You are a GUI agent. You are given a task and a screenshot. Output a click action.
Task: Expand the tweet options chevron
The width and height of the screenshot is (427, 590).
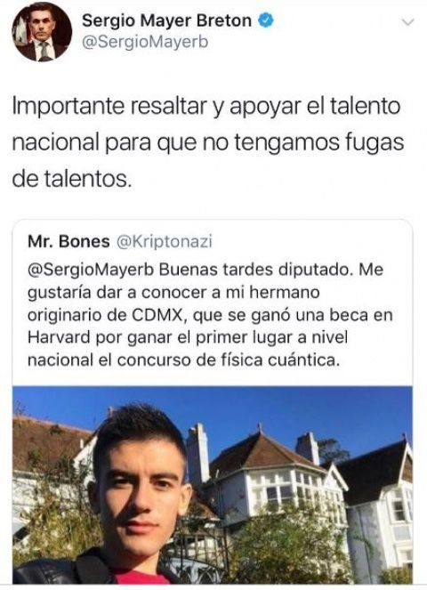(407, 22)
